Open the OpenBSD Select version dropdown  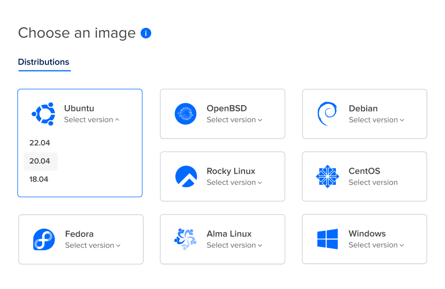(234, 120)
